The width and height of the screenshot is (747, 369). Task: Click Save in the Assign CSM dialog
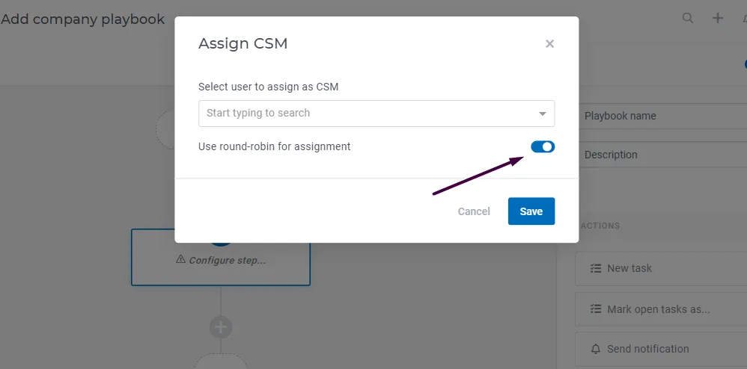[531, 211]
